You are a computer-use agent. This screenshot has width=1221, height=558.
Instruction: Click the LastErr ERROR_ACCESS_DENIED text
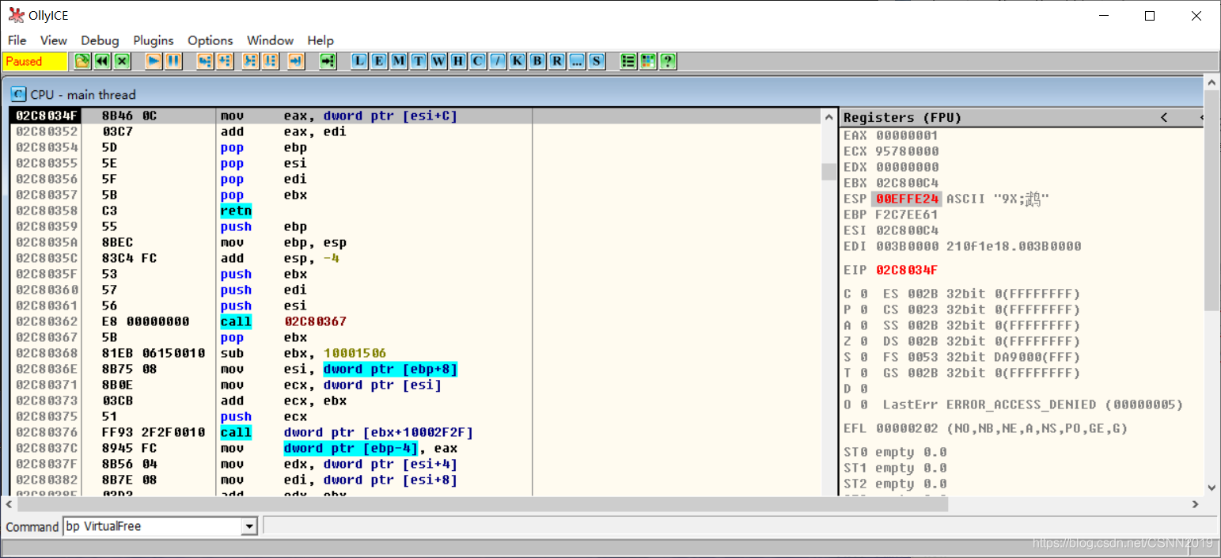[1033, 404]
